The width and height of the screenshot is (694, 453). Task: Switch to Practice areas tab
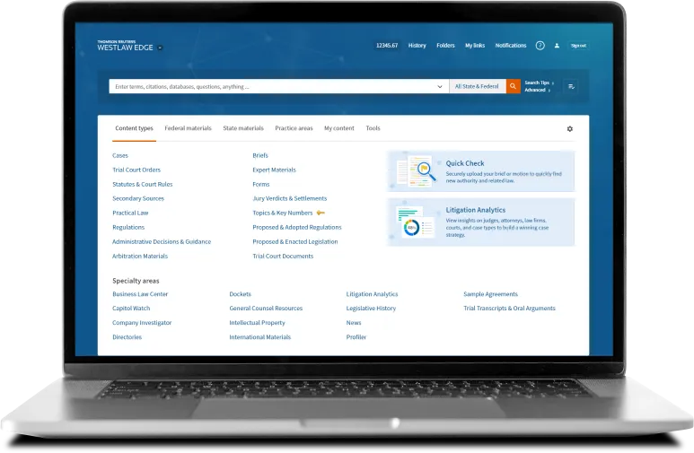coord(294,128)
